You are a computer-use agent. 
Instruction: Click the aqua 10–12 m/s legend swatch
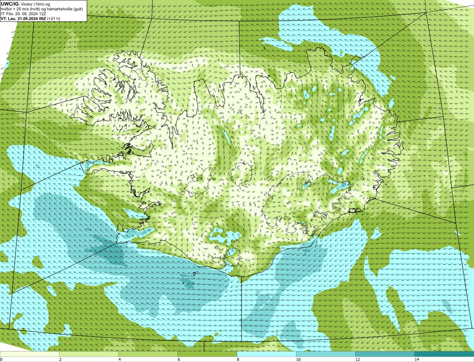(326, 354)
